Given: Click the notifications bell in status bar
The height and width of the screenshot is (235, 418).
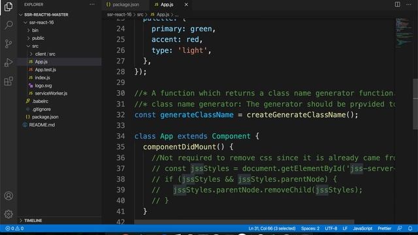Looking at the screenshot, I should [410, 228].
